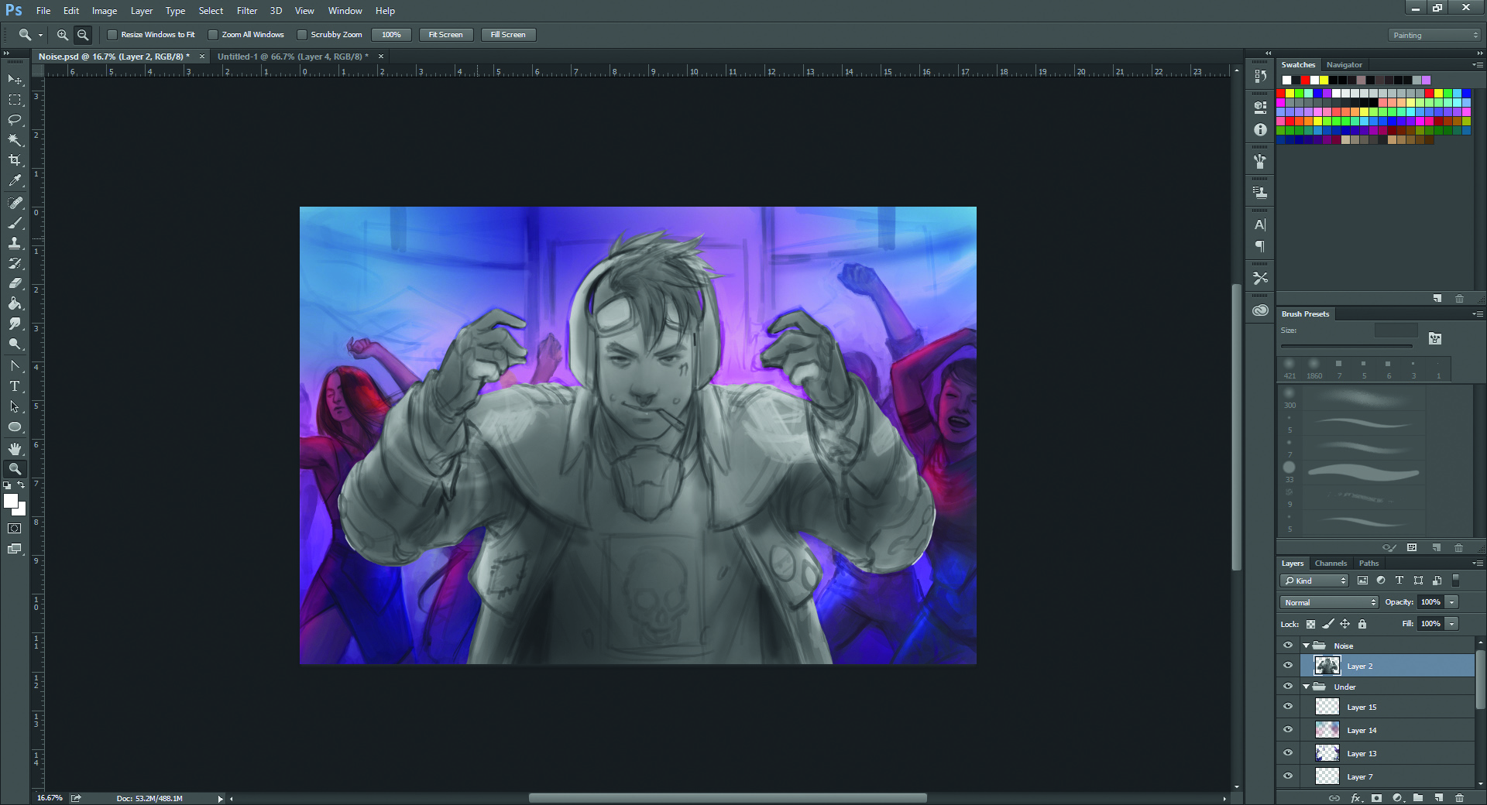Select the Hand tool
1487x805 pixels.
(15, 449)
